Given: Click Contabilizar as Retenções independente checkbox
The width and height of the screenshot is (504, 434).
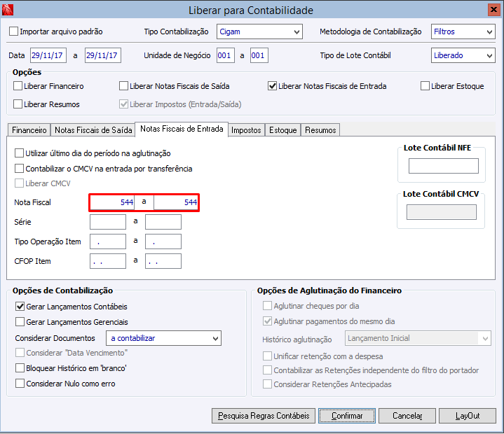Looking at the screenshot, I should 267,370.
